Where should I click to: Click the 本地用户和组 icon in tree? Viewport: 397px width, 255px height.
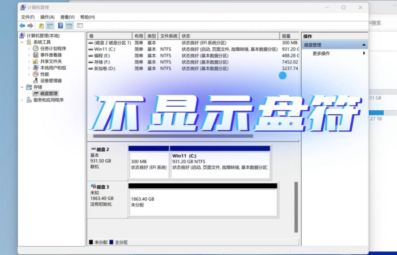tap(36, 67)
